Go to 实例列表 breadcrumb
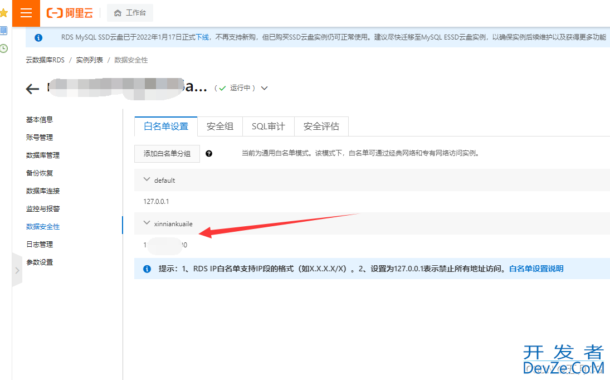Image resolution: width=610 pixels, height=380 pixels. 90,60
